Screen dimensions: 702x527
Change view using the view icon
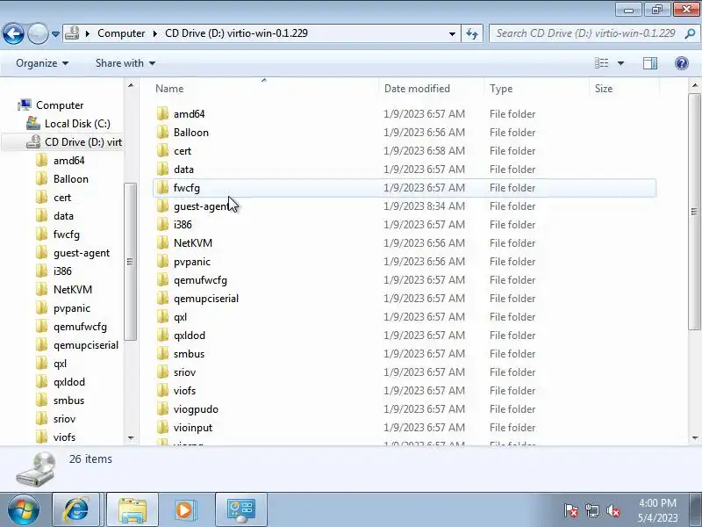click(x=601, y=63)
